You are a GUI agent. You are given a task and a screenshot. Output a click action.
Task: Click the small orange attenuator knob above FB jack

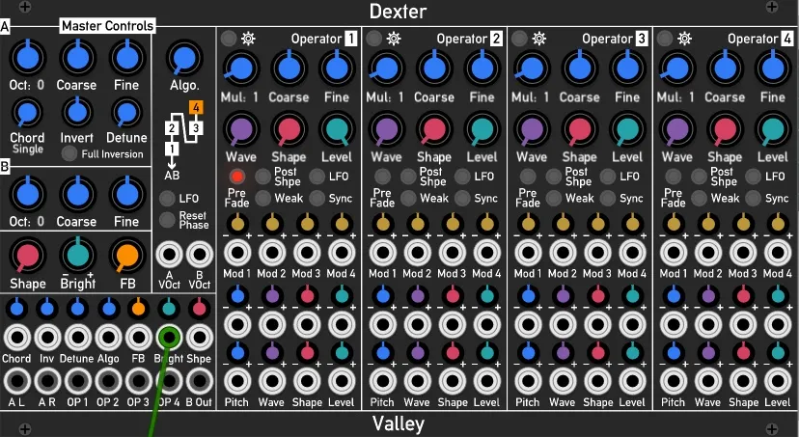139,308
